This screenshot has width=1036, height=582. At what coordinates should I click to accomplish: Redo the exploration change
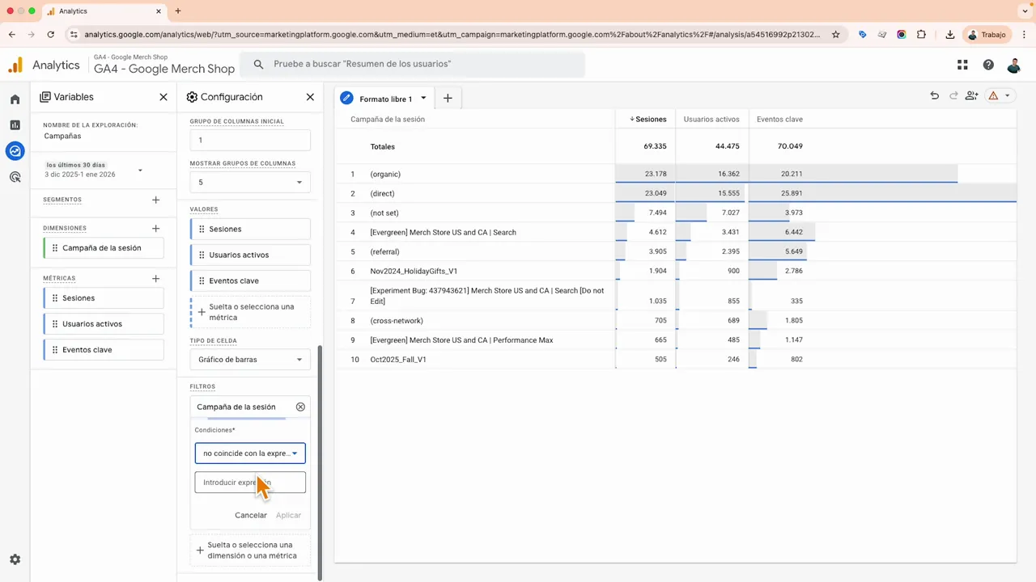(953, 96)
